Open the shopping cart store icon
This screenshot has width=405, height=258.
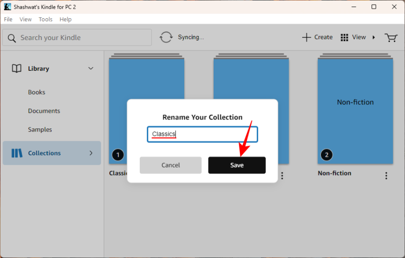tap(391, 37)
